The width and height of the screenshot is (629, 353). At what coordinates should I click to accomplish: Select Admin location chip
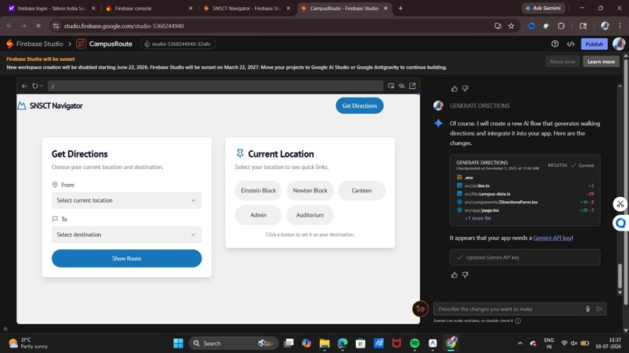click(x=258, y=215)
